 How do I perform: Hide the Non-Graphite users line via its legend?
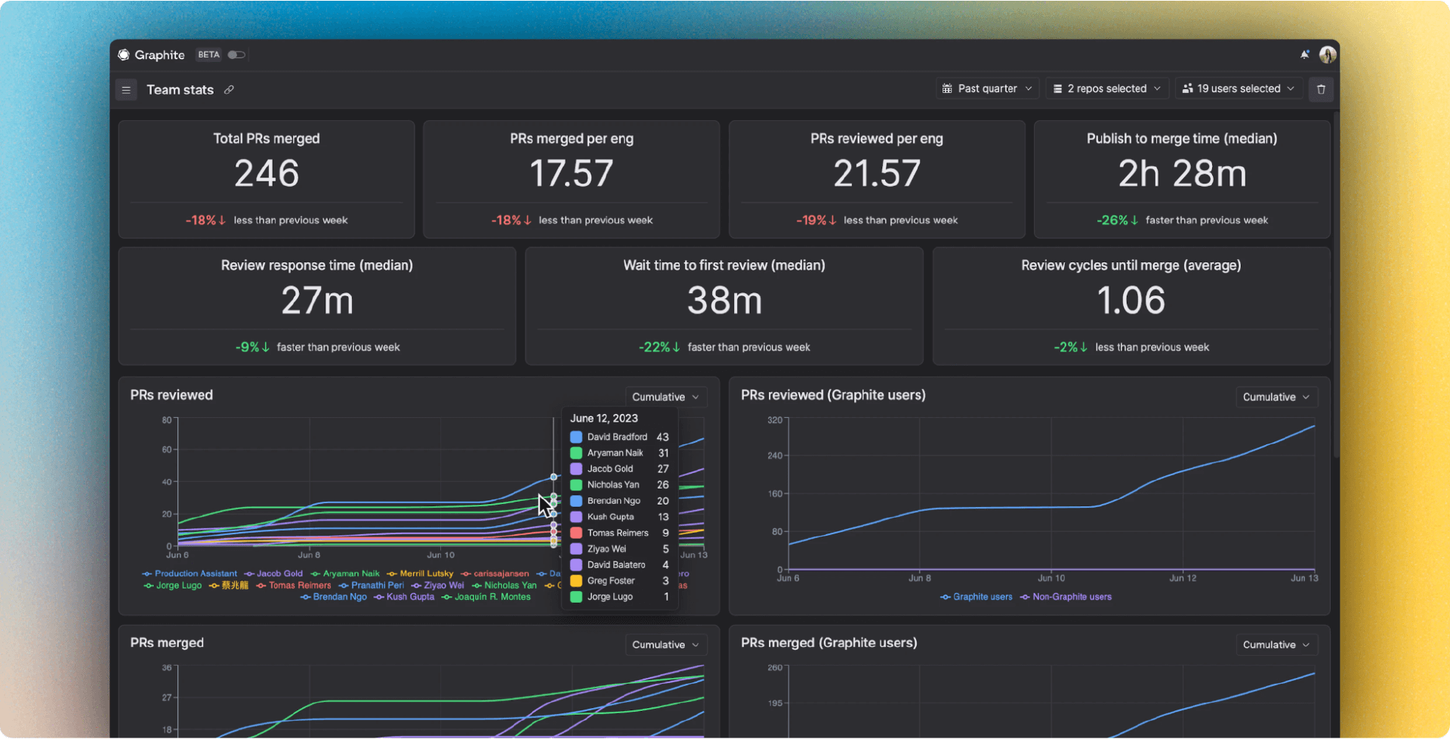(x=1066, y=597)
